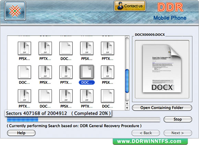199x145 pixels.
Task: Open the Help button
Action: pos(21,133)
